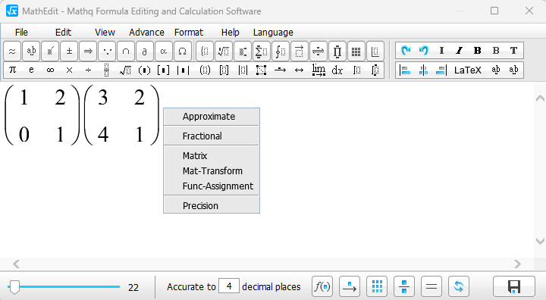
Task: Open the lowercase alpha Greek palette
Action: point(163,52)
